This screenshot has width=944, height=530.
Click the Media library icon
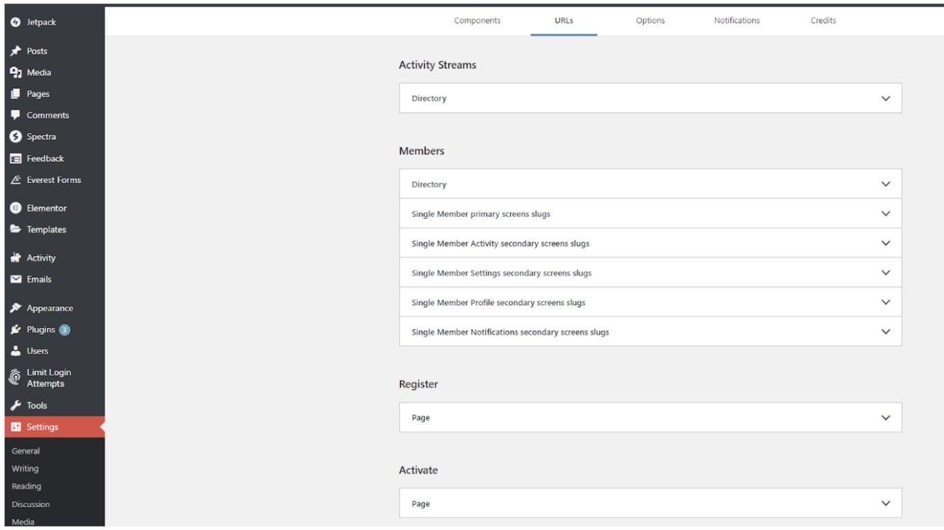pos(15,72)
